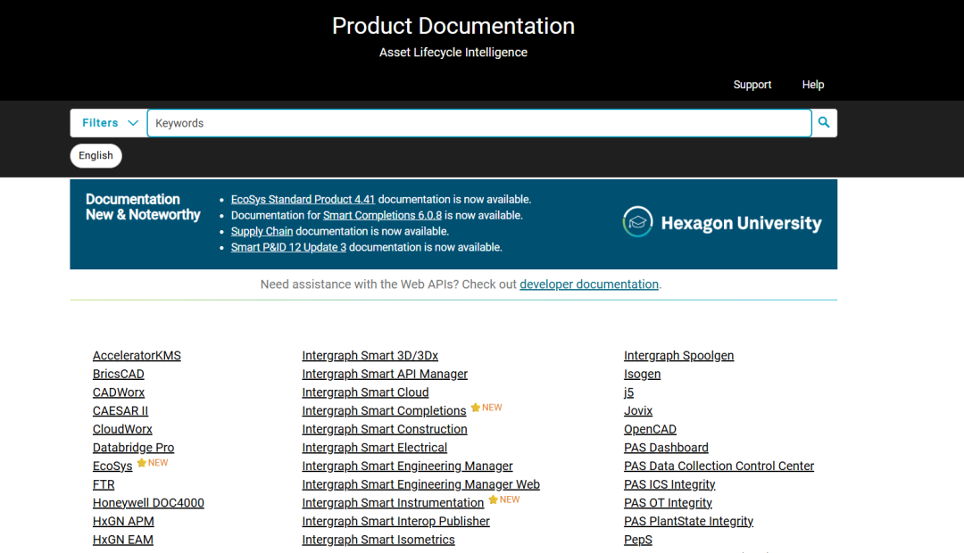
Task: Open the j5 documentation link
Action: point(628,392)
